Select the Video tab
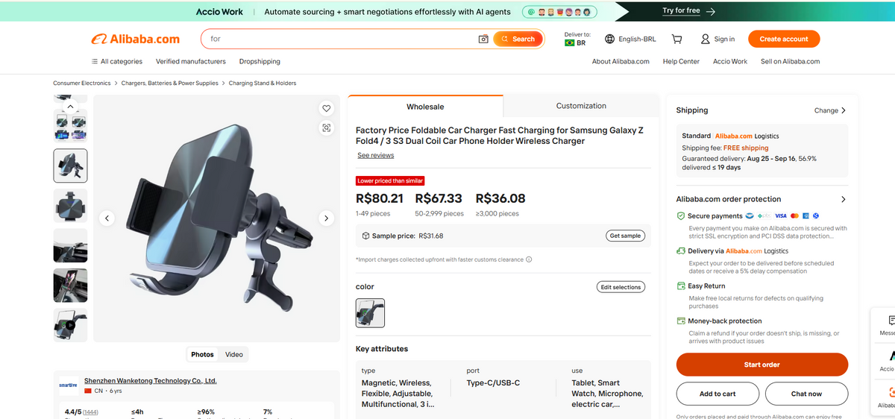 (x=234, y=354)
